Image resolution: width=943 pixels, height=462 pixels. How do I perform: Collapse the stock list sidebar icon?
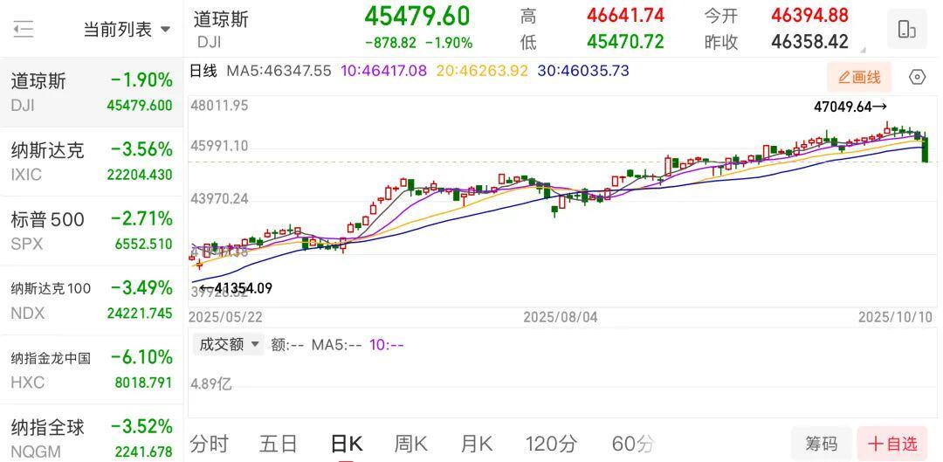[24, 29]
